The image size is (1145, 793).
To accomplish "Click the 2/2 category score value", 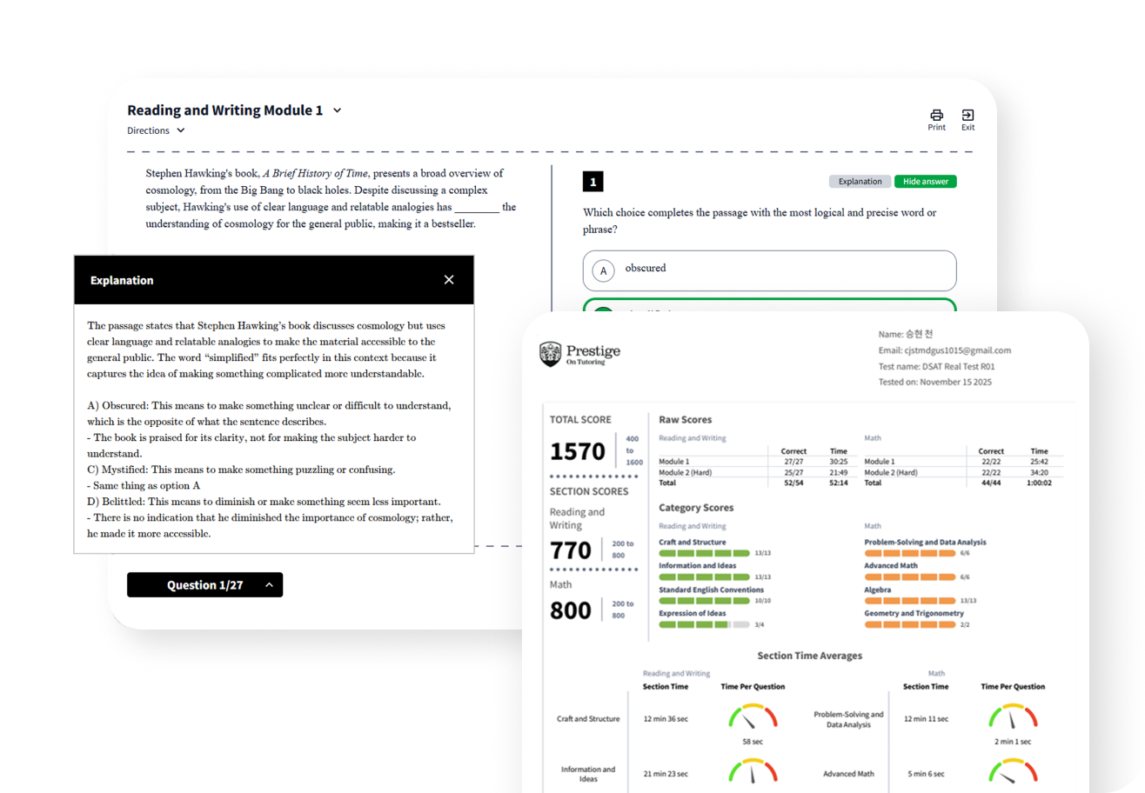I will click(965, 624).
